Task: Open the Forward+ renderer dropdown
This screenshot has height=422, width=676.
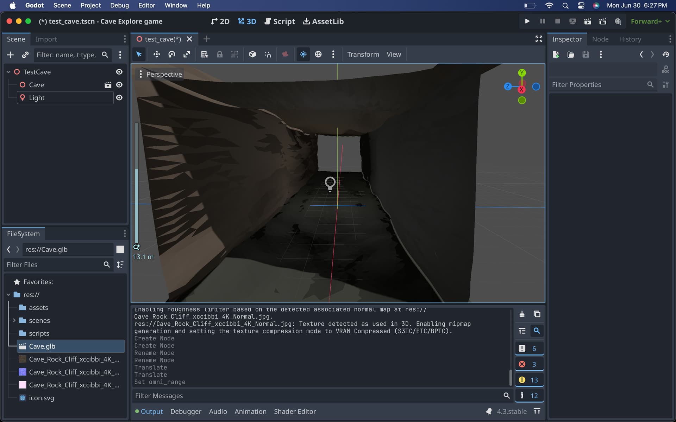Action: click(650, 21)
